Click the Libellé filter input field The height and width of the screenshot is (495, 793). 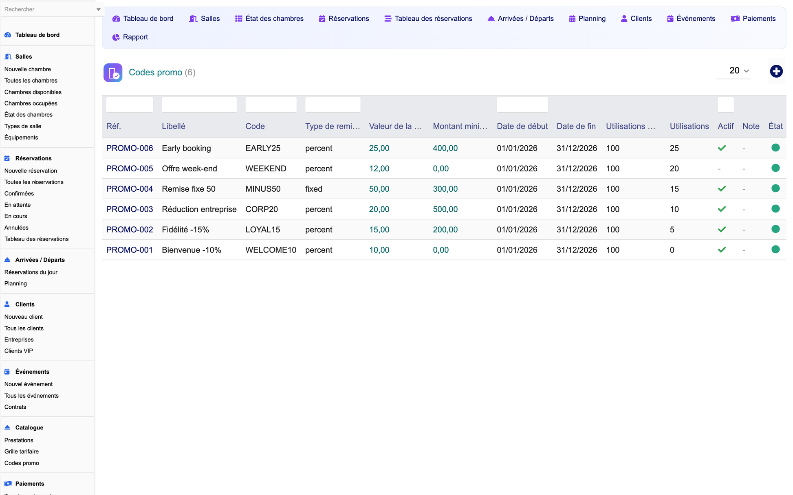(x=199, y=105)
